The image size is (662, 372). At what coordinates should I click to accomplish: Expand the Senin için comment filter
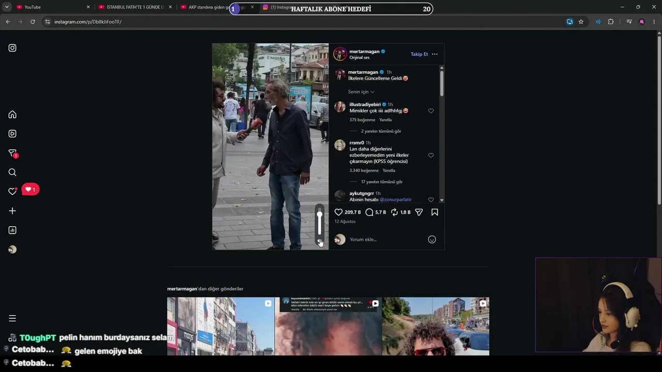361,92
